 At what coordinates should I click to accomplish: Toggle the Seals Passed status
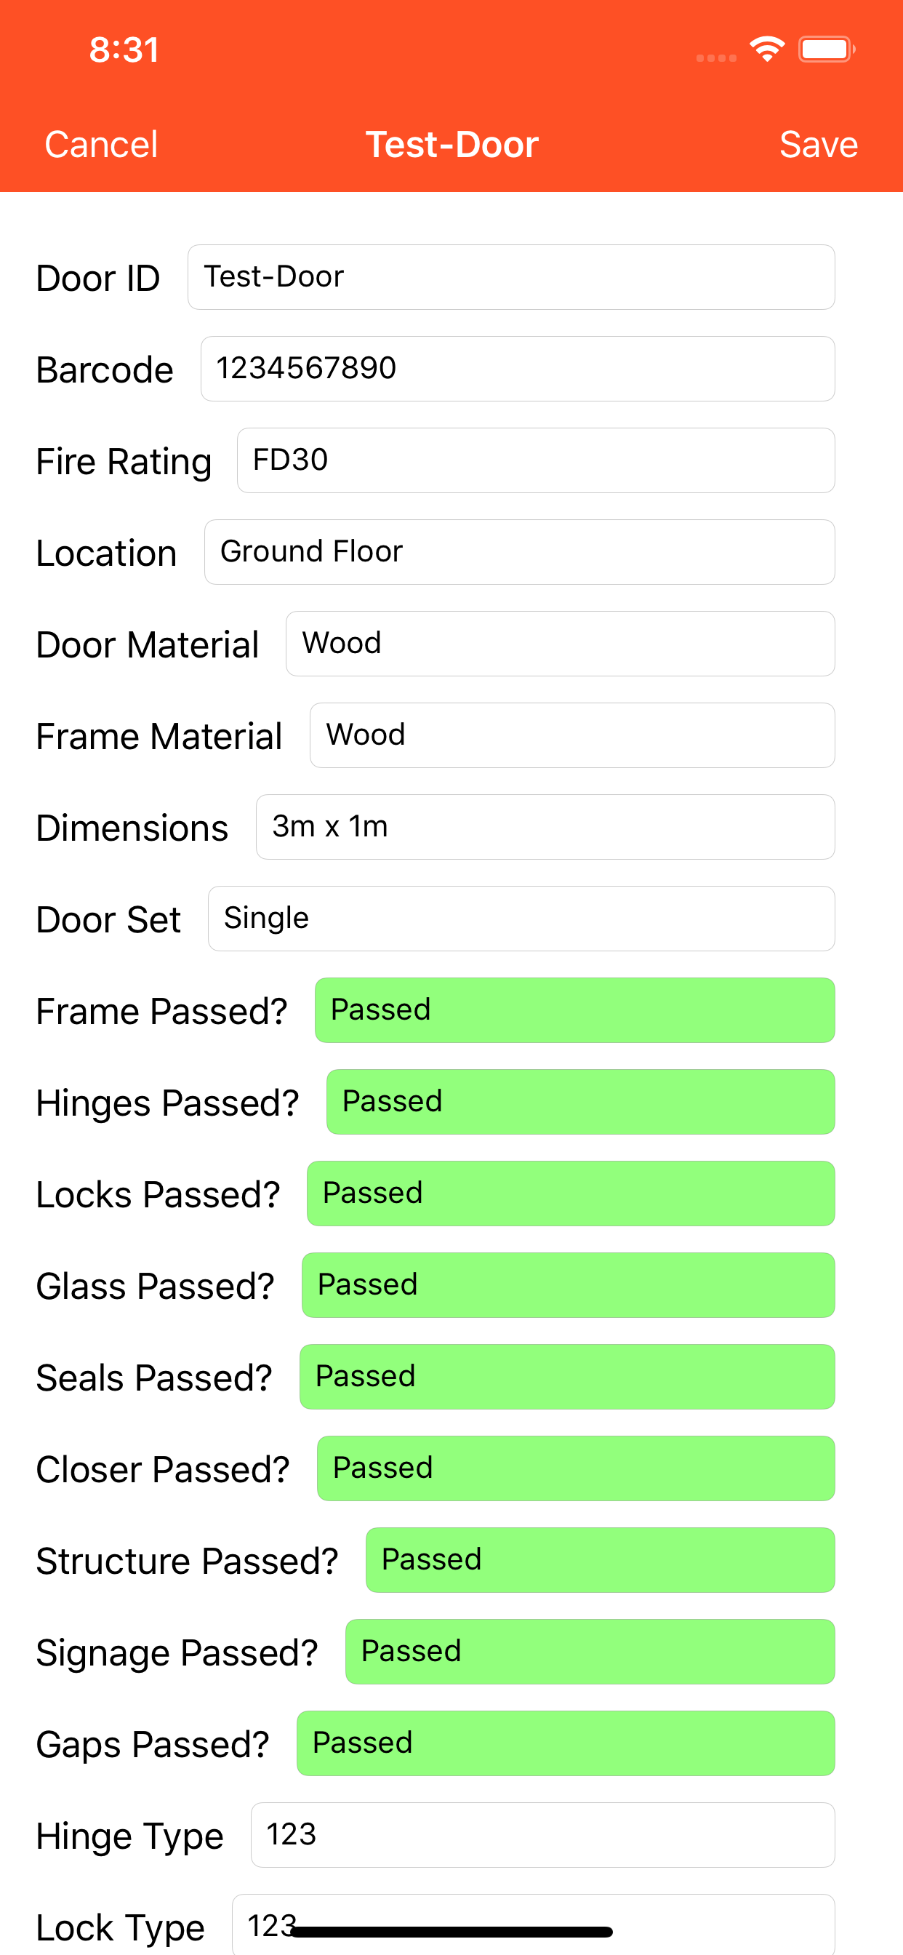point(567,1377)
